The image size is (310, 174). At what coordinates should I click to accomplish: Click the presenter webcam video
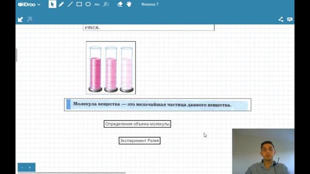[263, 151]
